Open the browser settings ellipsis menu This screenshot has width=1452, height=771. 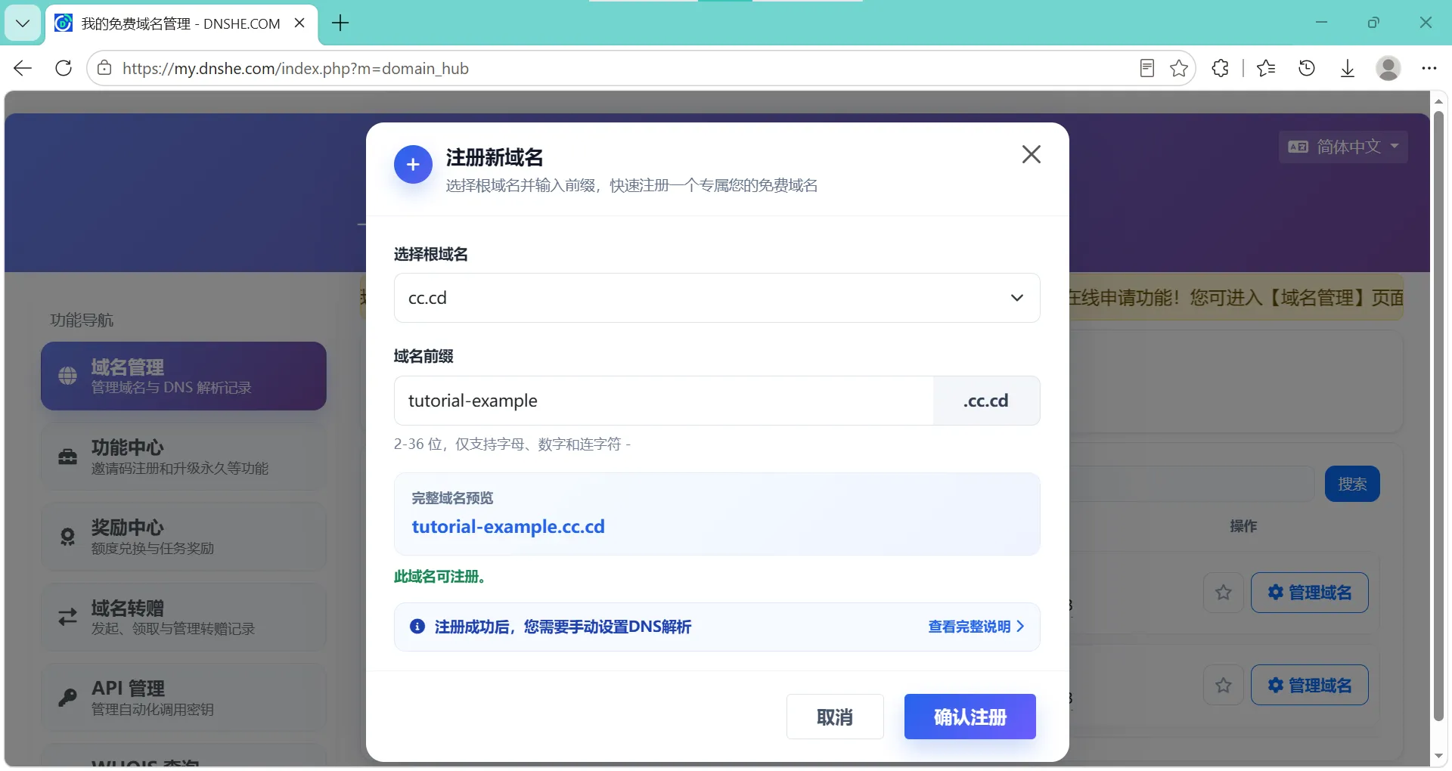(1429, 68)
